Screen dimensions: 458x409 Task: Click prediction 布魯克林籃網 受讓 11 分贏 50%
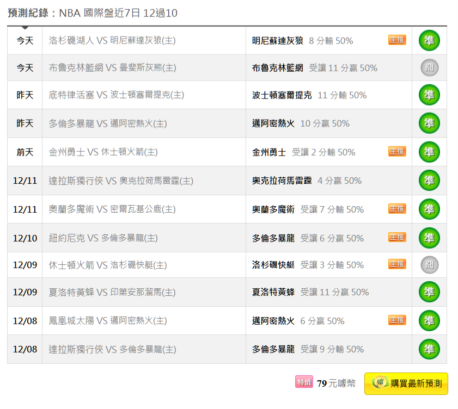[x=315, y=68]
